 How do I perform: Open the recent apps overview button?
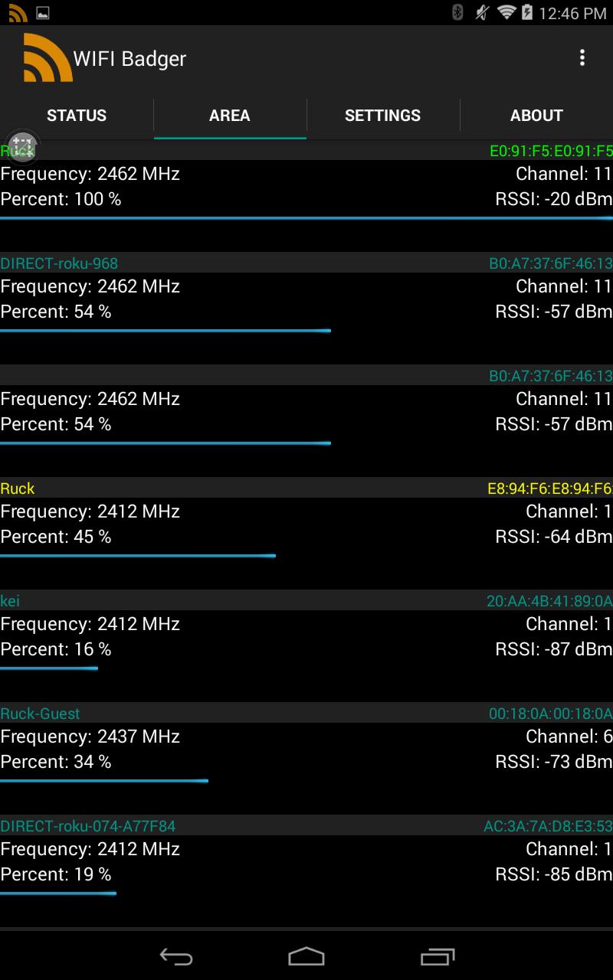pos(438,956)
